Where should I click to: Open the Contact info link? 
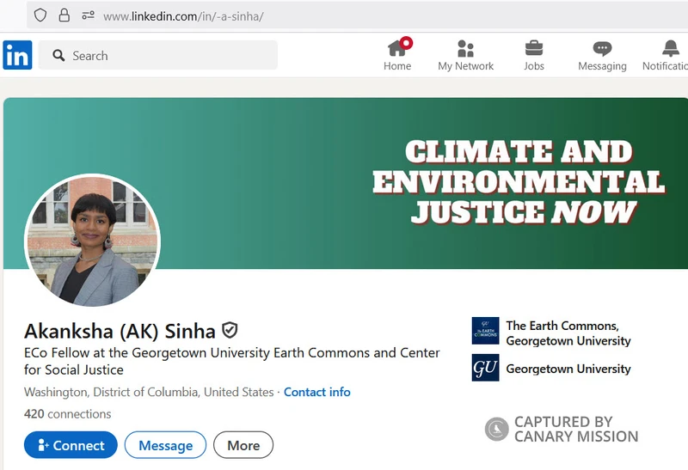(316, 392)
